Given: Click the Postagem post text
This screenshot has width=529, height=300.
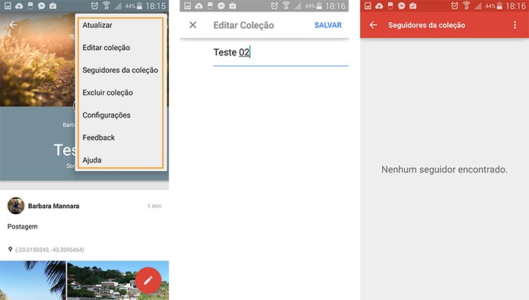Looking at the screenshot, I should [23, 226].
